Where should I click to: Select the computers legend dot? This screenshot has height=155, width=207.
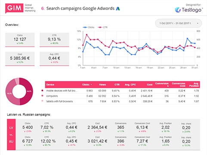click(42, 96)
